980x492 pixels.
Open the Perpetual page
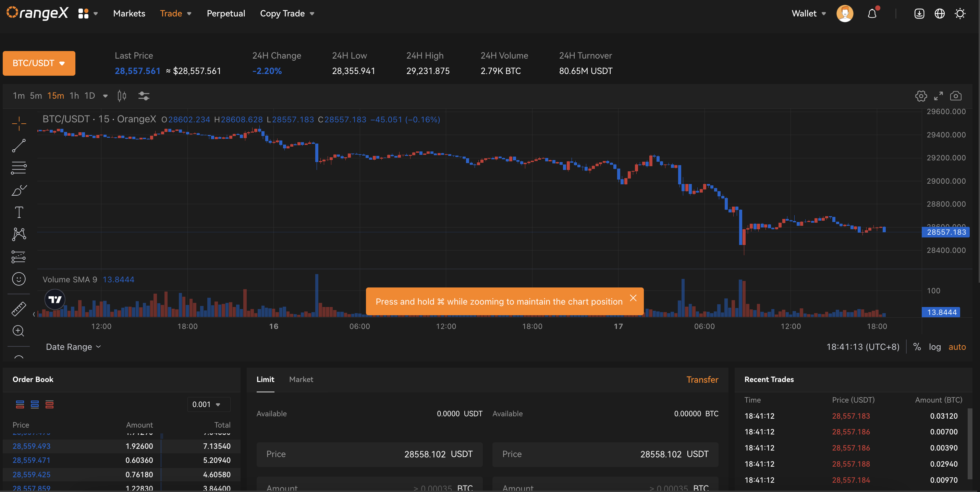tap(225, 14)
